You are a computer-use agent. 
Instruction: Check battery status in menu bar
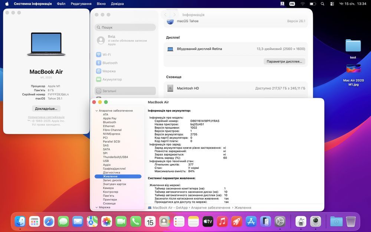click(313, 4)
